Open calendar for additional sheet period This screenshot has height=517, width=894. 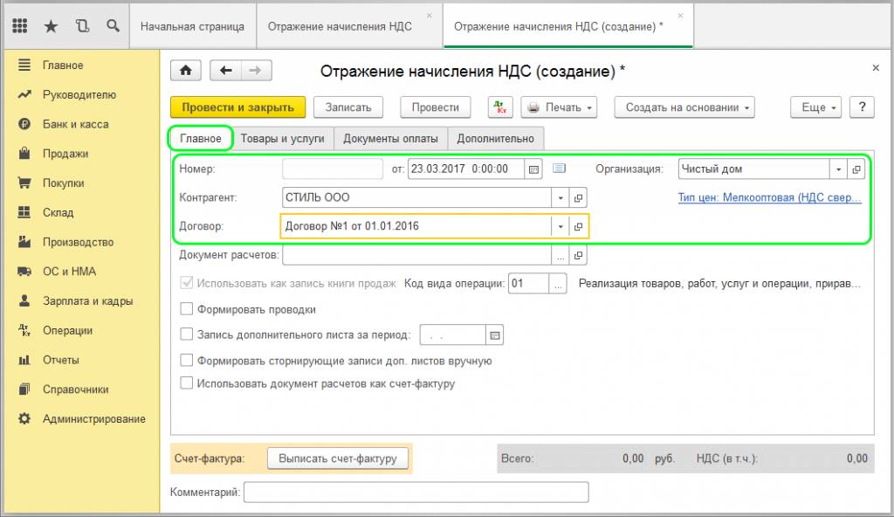(x=494, y=335)
